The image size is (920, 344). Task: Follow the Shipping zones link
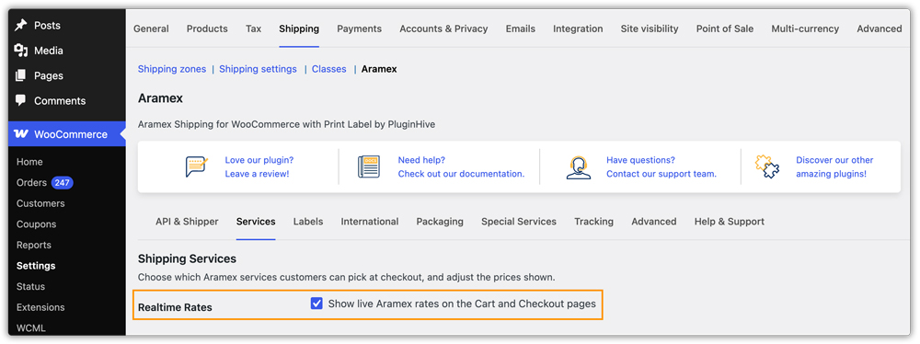click(x=172, y=69)
